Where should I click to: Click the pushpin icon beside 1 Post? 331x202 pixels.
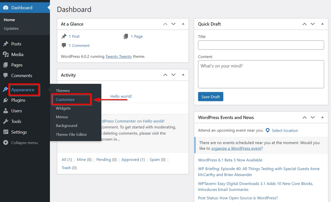[64, 36]
